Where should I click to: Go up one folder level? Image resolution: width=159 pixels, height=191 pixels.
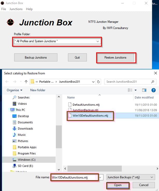tap(26, 81)
